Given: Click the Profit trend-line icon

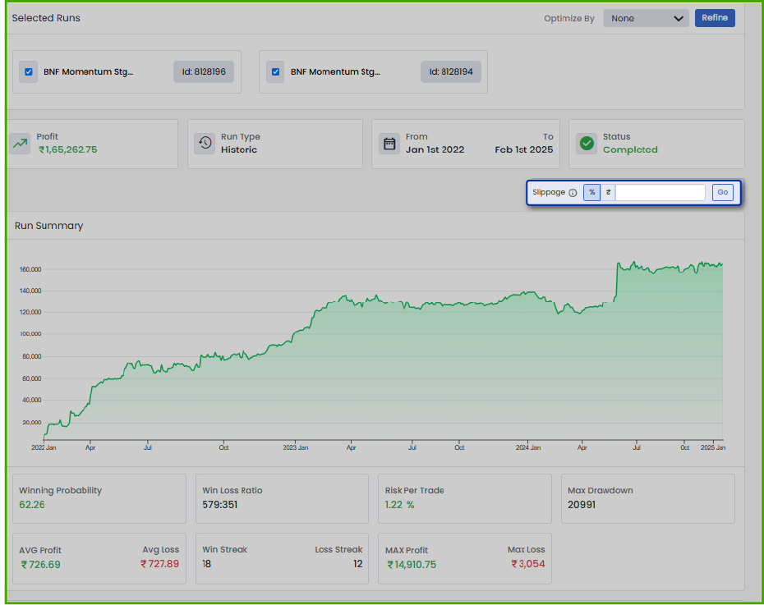Looking at the screenshot, I should pyautogui.click(x=21, y=143).
